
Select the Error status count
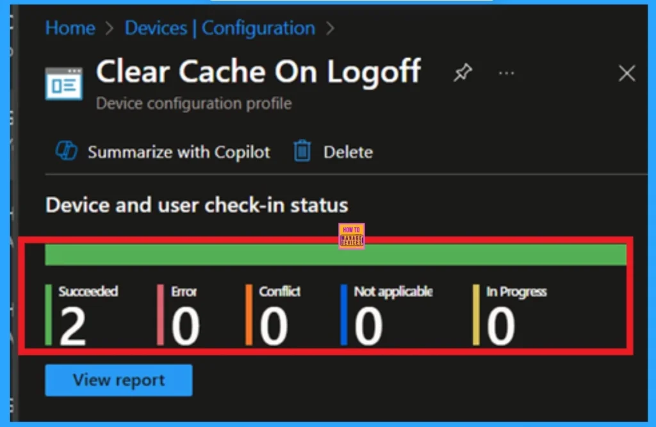pos(186,326)
